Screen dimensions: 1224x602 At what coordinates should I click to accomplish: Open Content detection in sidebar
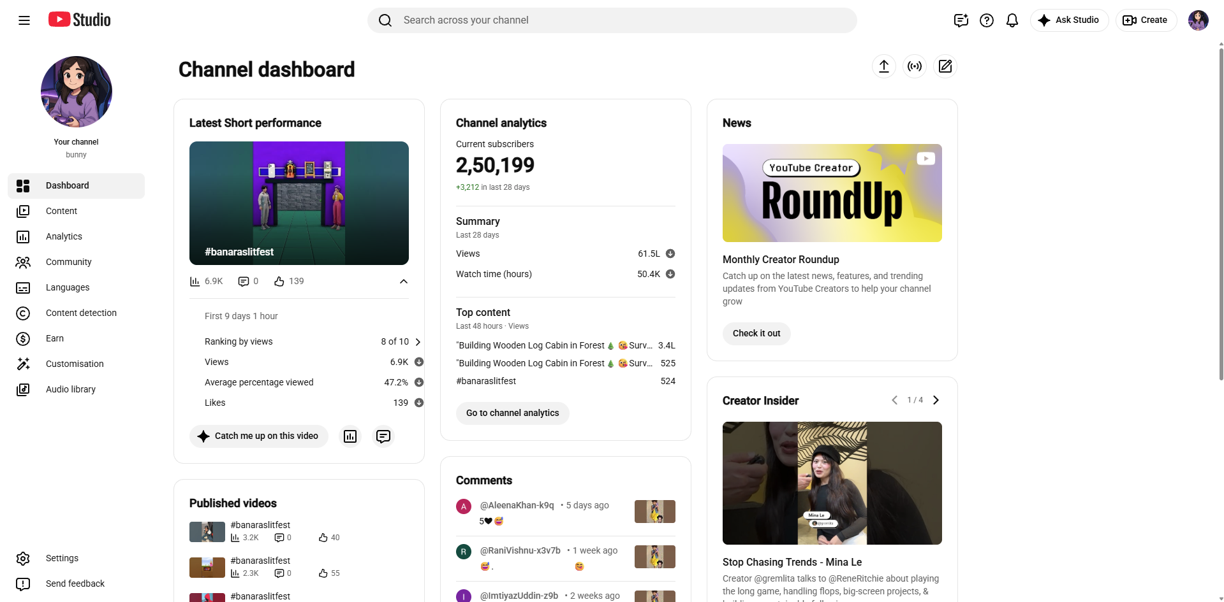click(77, 313)
